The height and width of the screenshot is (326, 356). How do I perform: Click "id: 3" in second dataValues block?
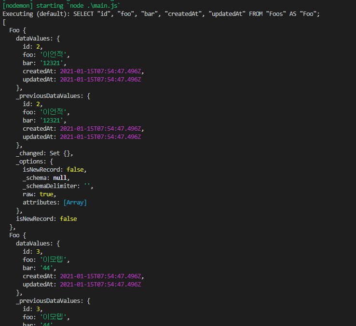click(x=33, y=252)
